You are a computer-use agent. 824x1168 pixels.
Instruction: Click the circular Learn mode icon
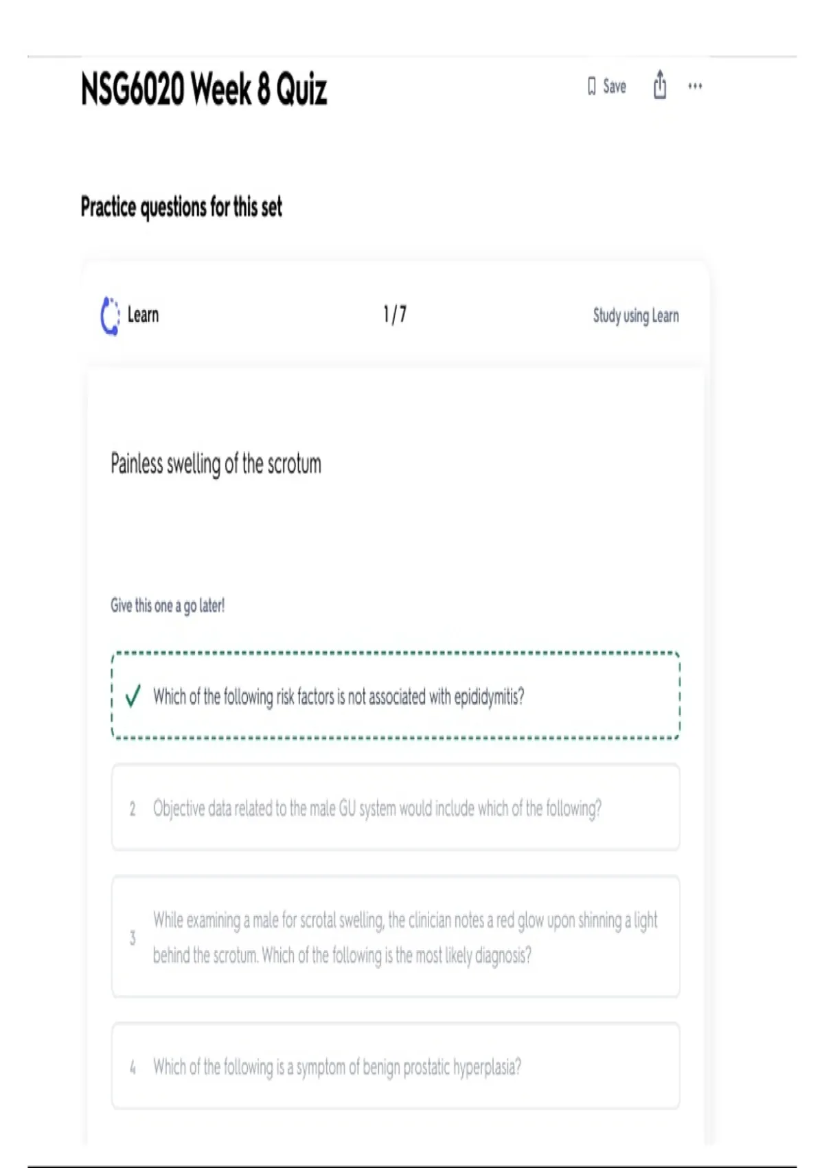coord(110,315)
